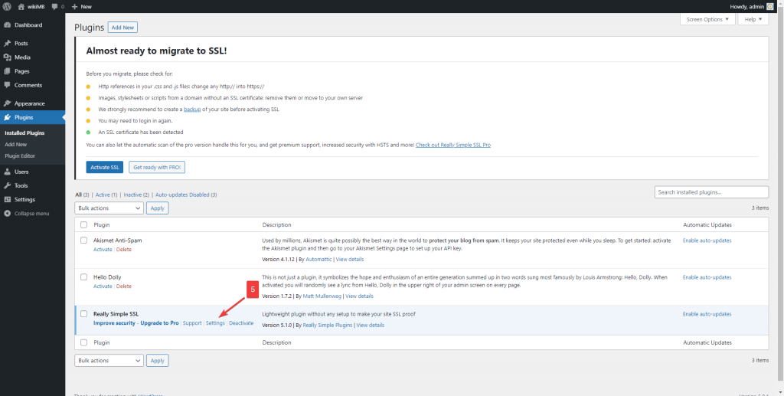The width and height of the screenshot is (784, 396).
Task: Click the WordPress logo icon in admin bar
Action: pyautogui.click(x=7, y=6)
